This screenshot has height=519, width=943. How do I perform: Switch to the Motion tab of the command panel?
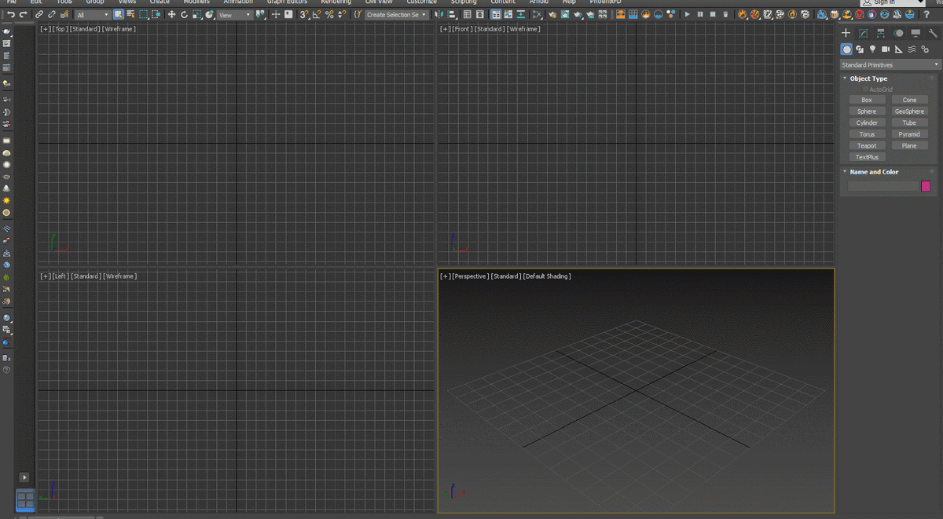tap(898, 33)
